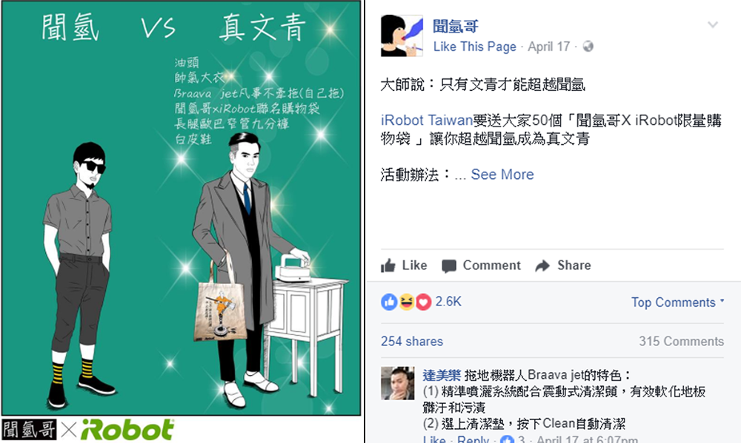
Task: Open the iRobot Taiwan page link
Action: (x=426, y=121)
